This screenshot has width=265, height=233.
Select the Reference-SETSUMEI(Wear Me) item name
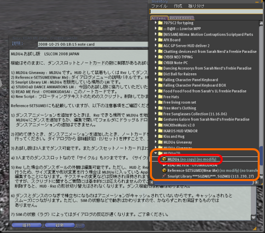[193, 171]
